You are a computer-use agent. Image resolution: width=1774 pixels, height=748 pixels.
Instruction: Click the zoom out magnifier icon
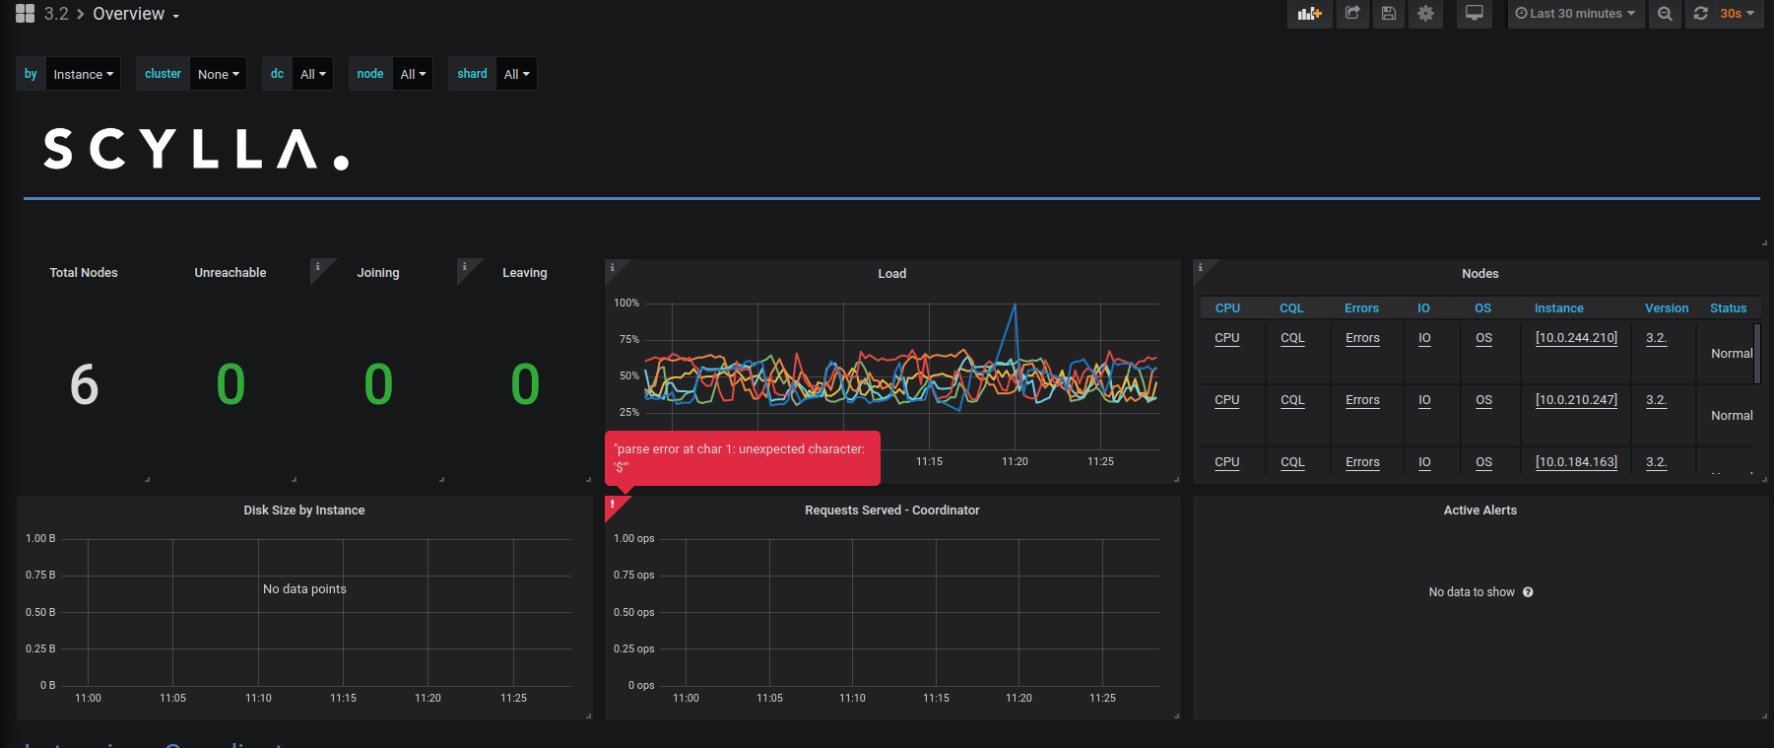(1665, 14)
